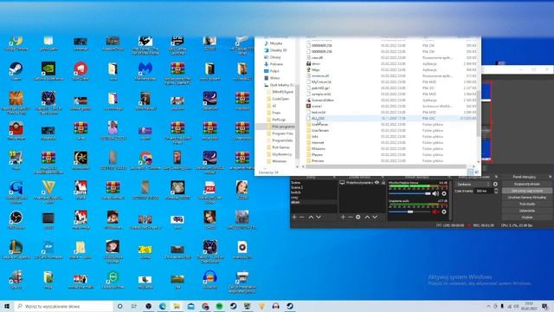Select ScenarioEditor application in Explorer list
This screenshot has width=554, height=312.
point(323,101)
